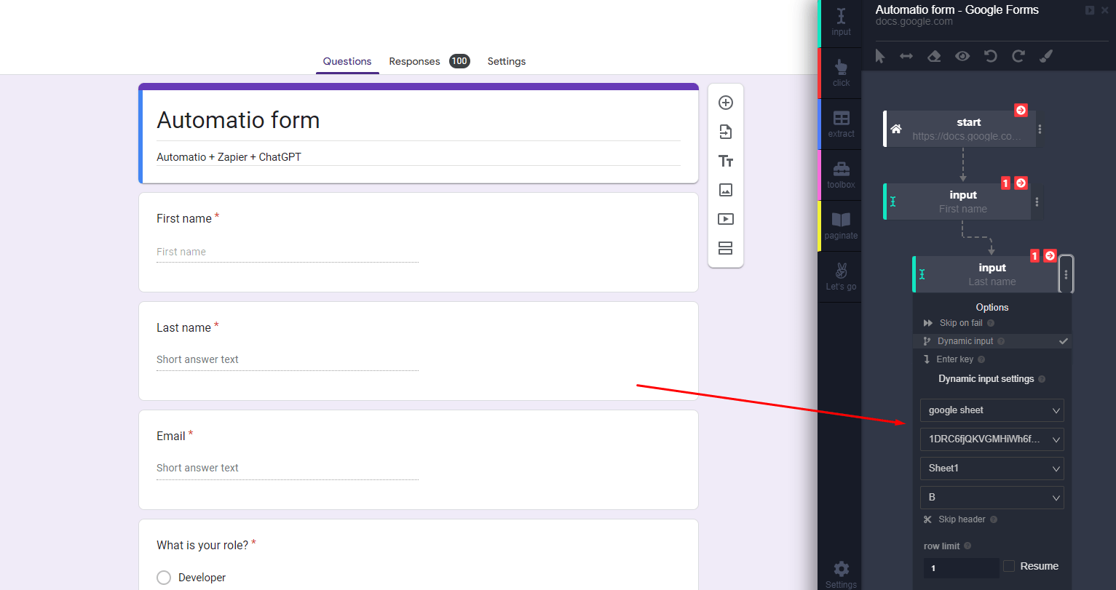Add title and description via Tt icon

(725, 161)
